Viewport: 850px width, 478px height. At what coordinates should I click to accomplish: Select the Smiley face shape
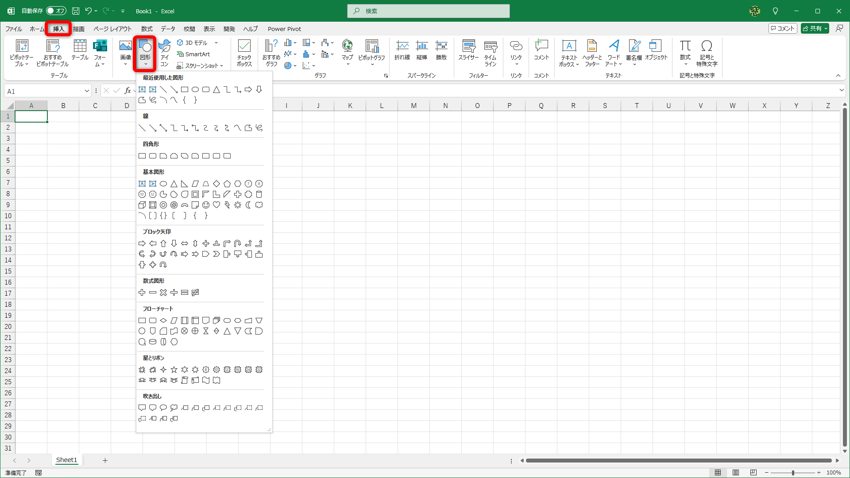(205, 205)
